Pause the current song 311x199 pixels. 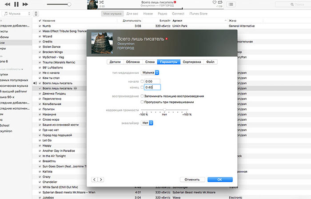[16, 4]
